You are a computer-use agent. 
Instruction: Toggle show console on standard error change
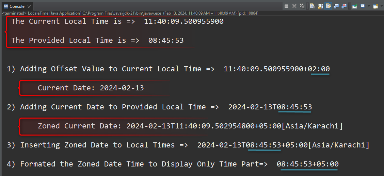[x=344, y=6]
